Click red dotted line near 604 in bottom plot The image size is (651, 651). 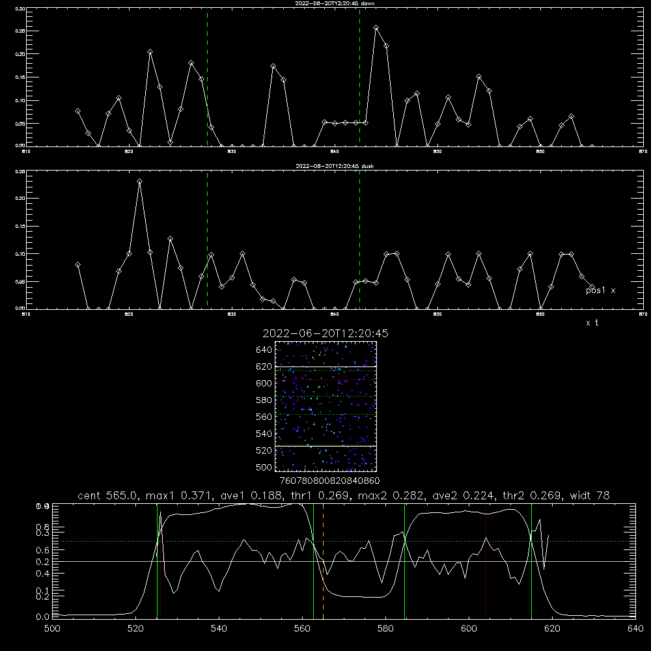pos(486,561)
